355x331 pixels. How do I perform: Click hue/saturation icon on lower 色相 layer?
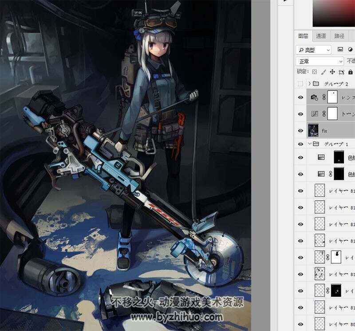click(x=321, y=174)
